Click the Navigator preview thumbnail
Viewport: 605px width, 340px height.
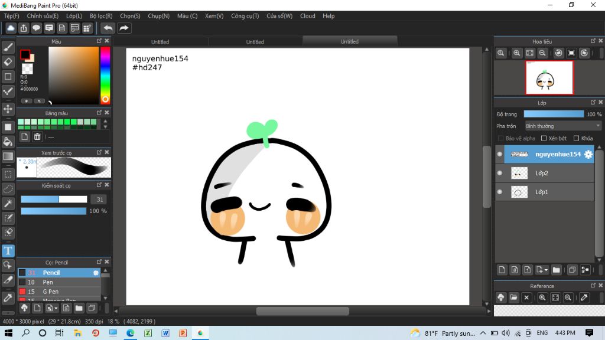tap(549, 77)
